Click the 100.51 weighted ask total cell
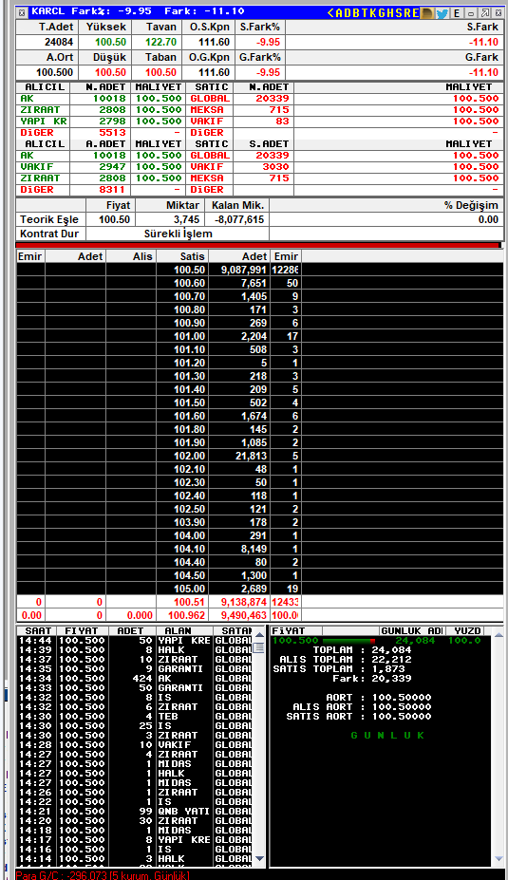Screen dimensions: 508x880 pos(182,602)
